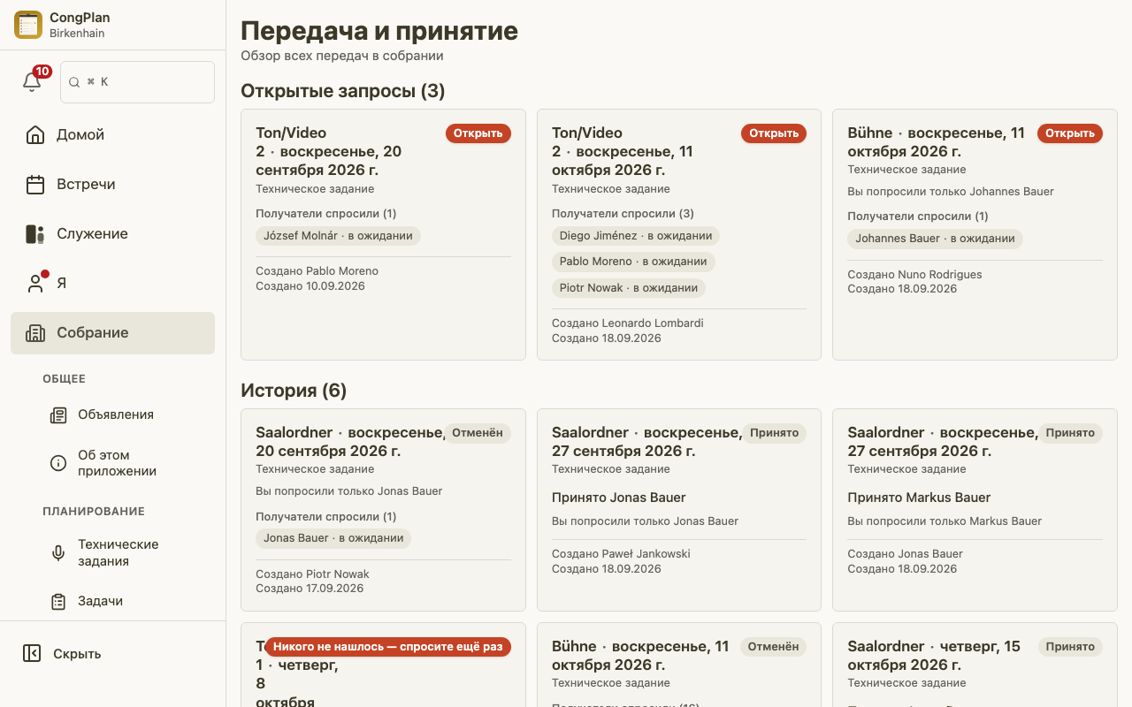Click the Технические задания microphone icon
Viewport: 1132px width, 707px height.
58,553
